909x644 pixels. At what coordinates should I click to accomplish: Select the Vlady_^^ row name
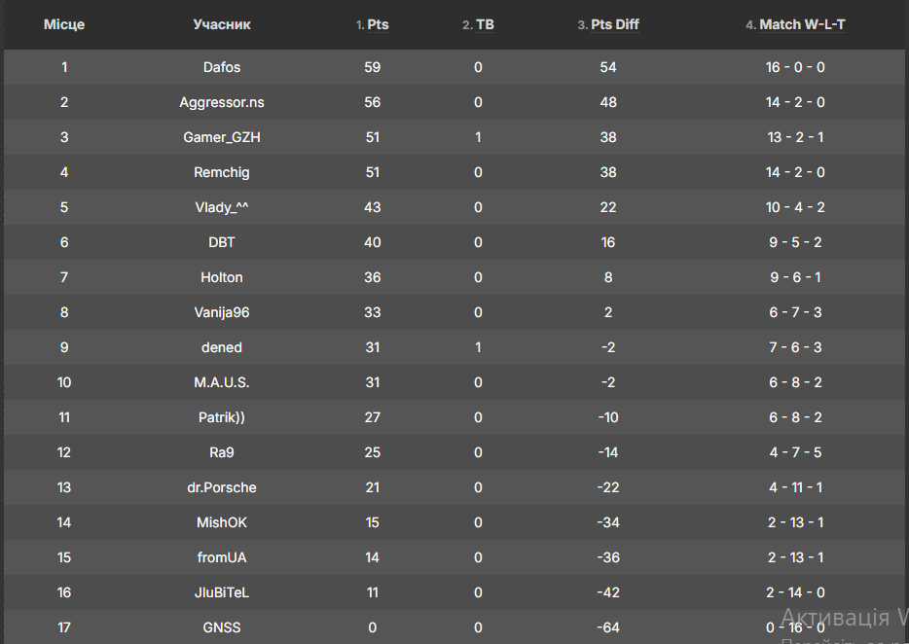click(x=222, y=207)
